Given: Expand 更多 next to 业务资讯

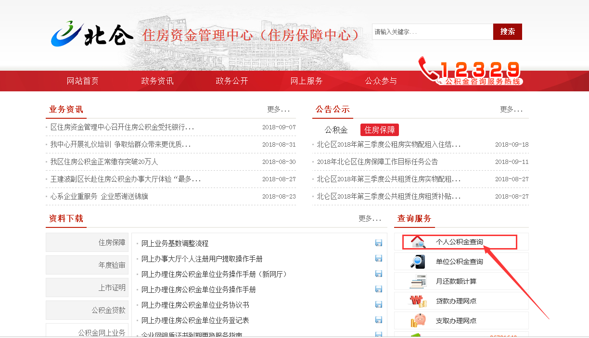Looking at the screenshot, I should 279,109.
